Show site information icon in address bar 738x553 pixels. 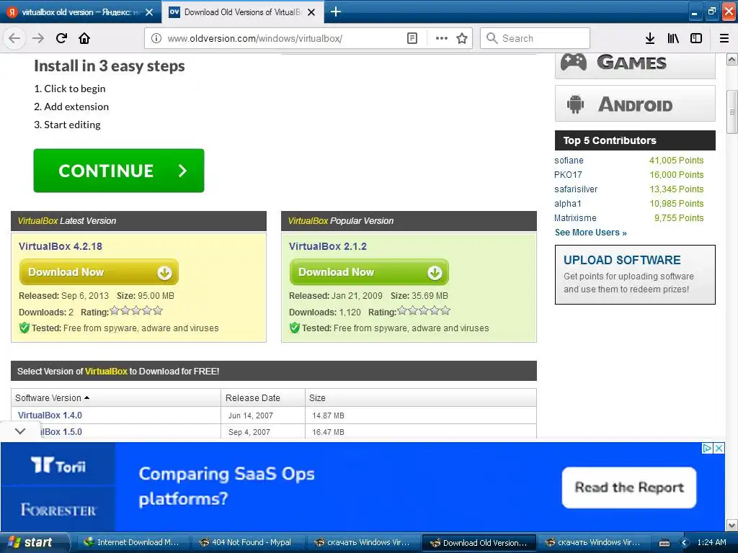156,38
